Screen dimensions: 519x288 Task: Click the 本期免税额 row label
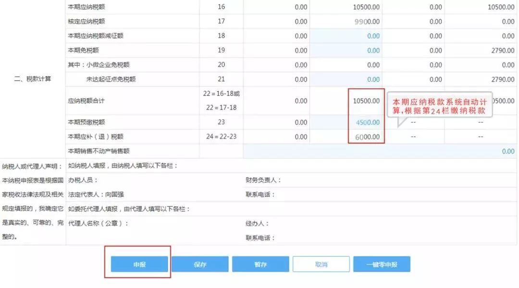84,50
